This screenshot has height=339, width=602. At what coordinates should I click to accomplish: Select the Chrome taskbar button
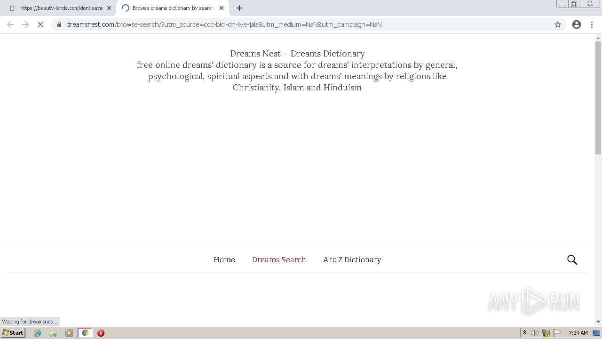(x=85, y=333)
